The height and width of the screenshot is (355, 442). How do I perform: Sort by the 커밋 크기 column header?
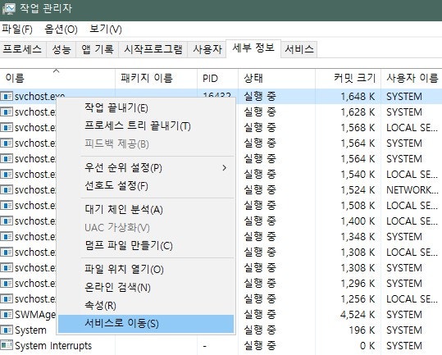[348, 78]
